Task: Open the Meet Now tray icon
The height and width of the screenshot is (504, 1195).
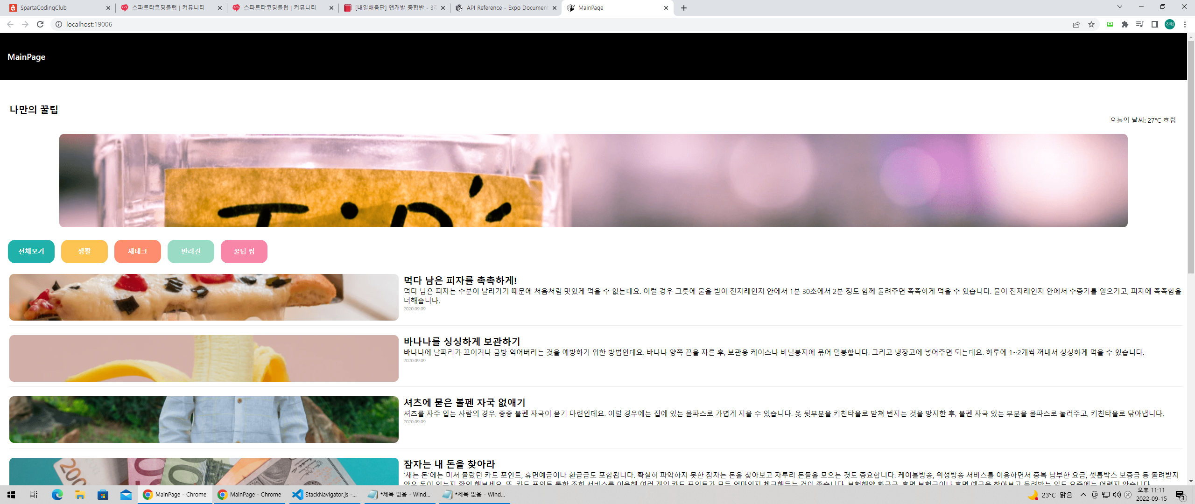Action: tap(1095, 495)
